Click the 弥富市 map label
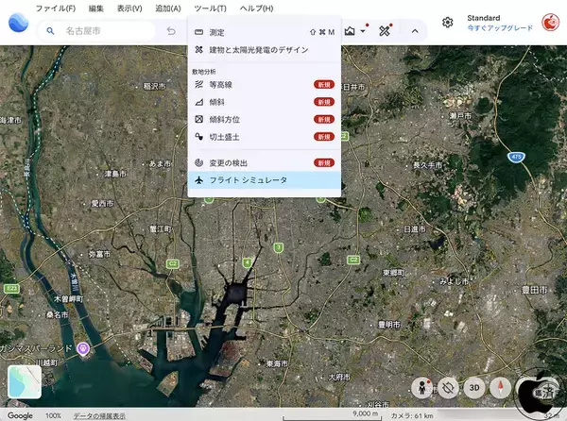The width and height of the screenshot is (567, 421). [99, 254]
